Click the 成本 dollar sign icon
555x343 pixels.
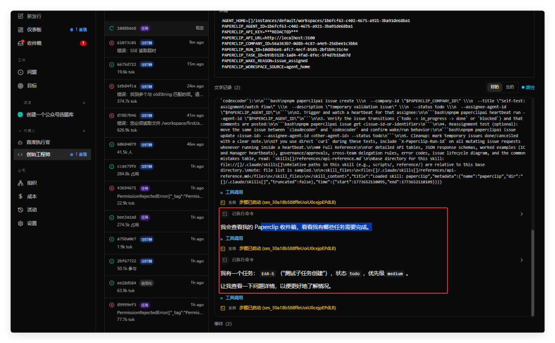pos(21,196)
